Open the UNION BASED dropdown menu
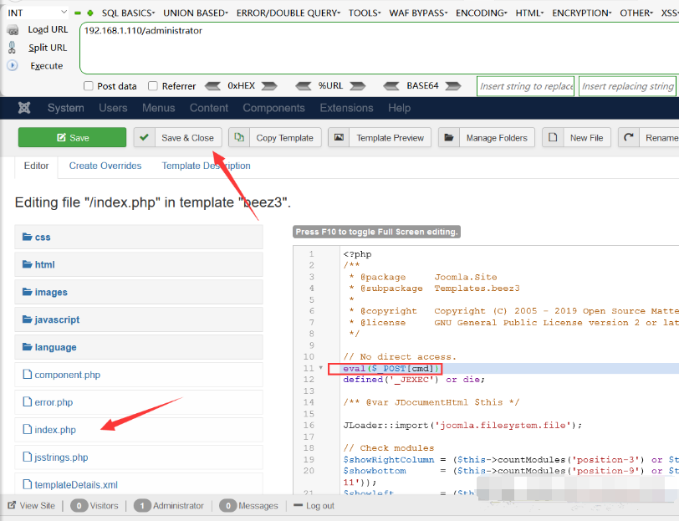 pos(196,13)
